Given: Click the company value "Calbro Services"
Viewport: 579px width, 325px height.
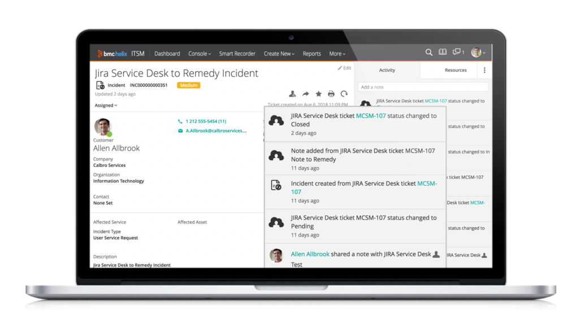Looking at the screenshot, I should [109, 165].
